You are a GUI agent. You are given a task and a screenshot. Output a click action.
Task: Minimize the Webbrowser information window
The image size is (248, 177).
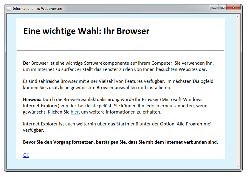[214, 7]
